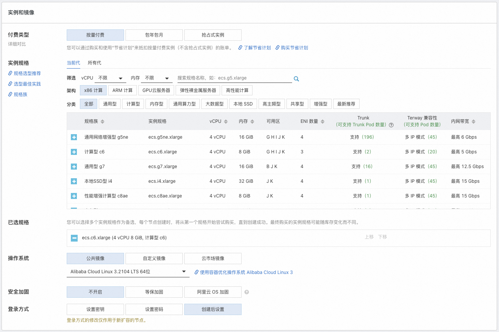Choose 自定义镜像 image type
The image size is (499, 332).
(154, 259)
